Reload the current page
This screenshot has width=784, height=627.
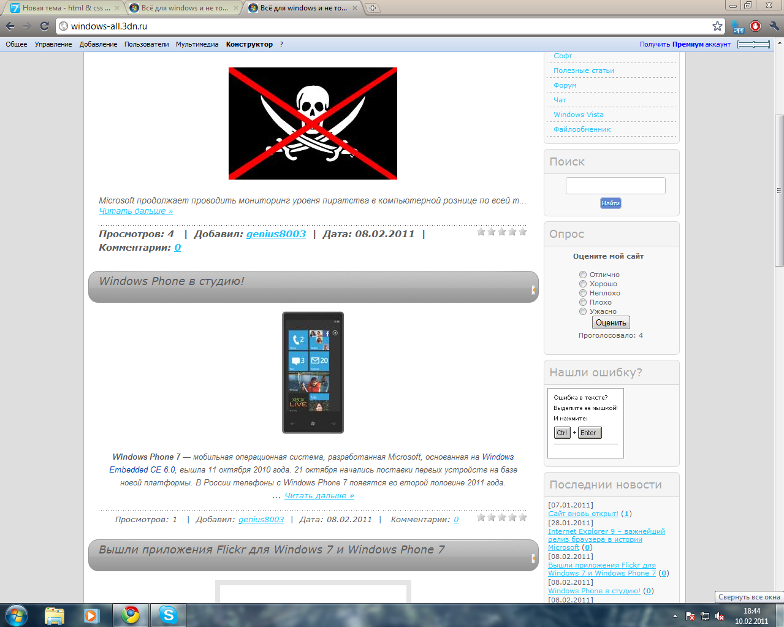pyautogui.click(x=44, y=26)
